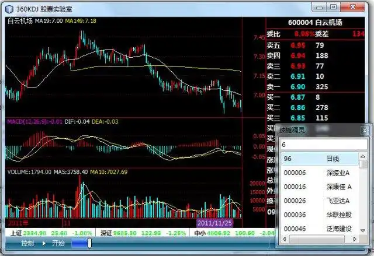Viewport: 374px width, 256px height.
Task: Click the horizontal scroll left arrow
Action: click(x=285, y=239)
